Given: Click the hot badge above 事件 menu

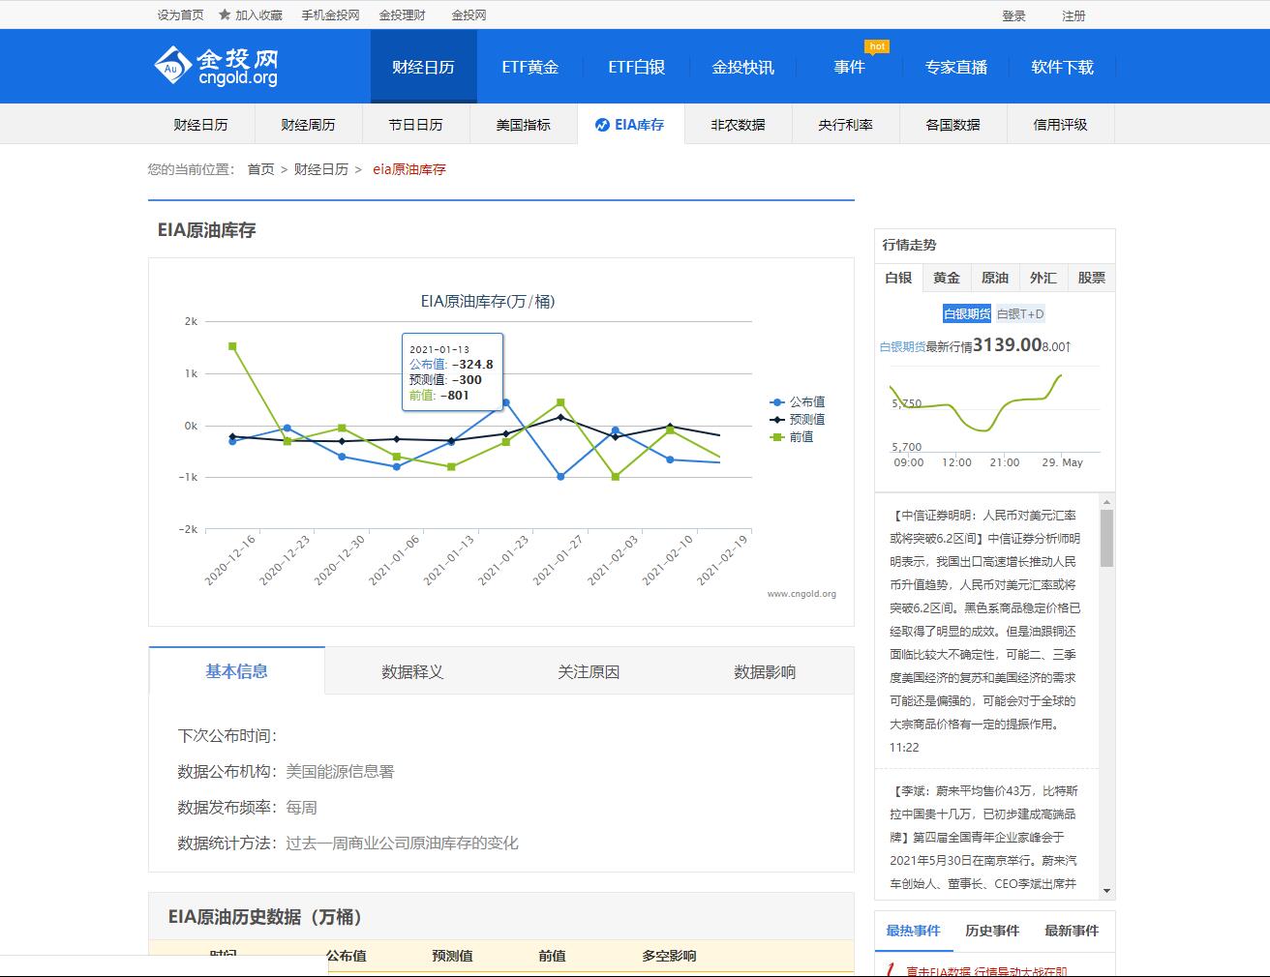Looking at the screenshot, I should coord(877,45).
